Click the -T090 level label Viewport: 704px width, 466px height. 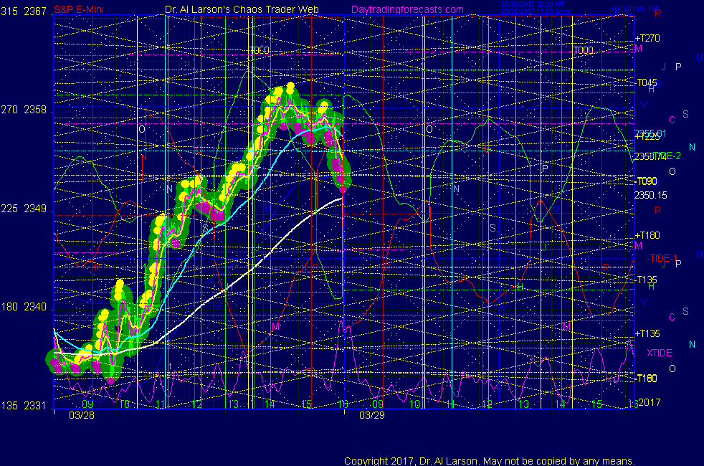point(647,181)
